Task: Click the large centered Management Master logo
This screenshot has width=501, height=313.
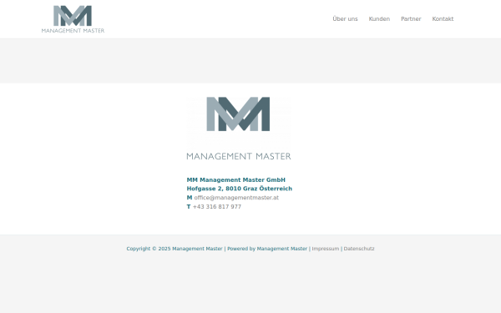Action: pyautogui.click(x=239, y=128)
